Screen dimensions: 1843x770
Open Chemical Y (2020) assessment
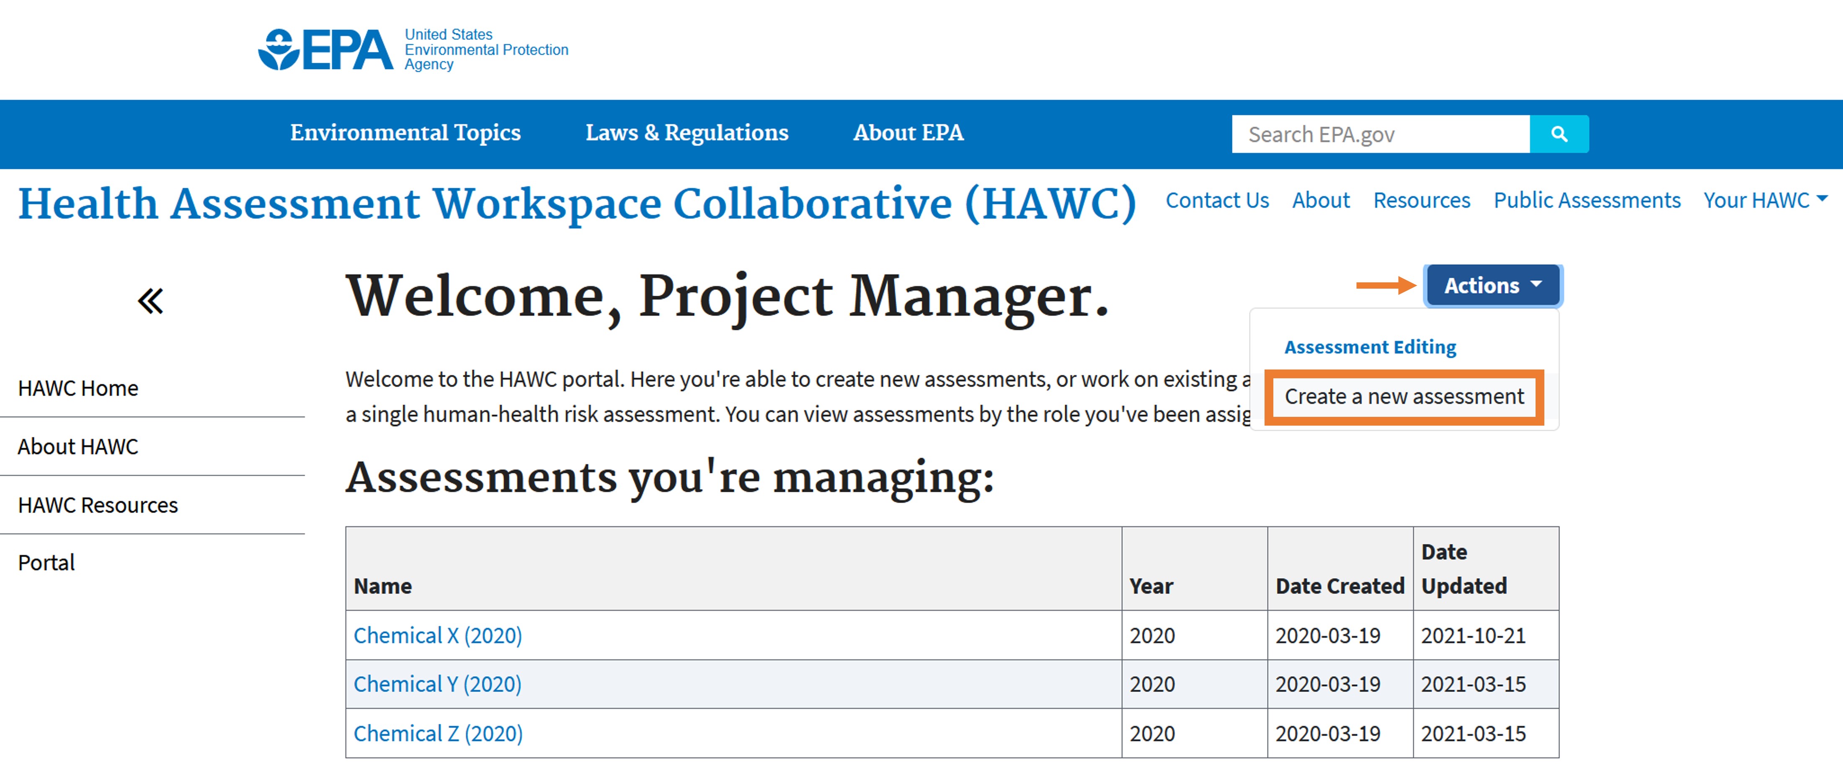coord(437,684)
